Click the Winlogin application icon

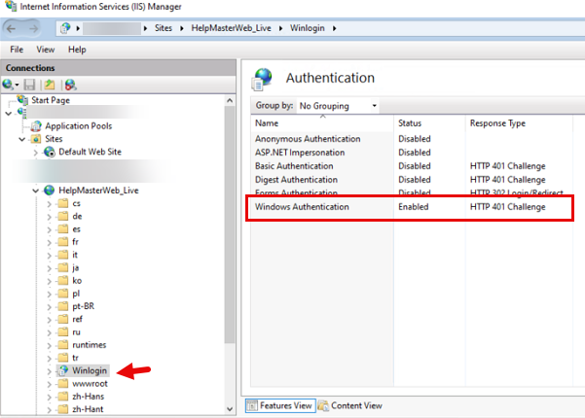(63, 370)
